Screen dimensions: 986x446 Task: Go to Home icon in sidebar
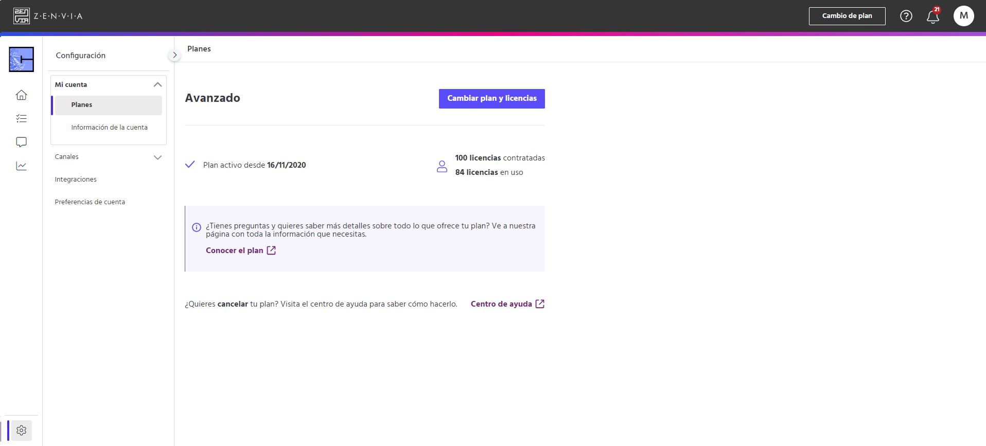pos(21,95)
